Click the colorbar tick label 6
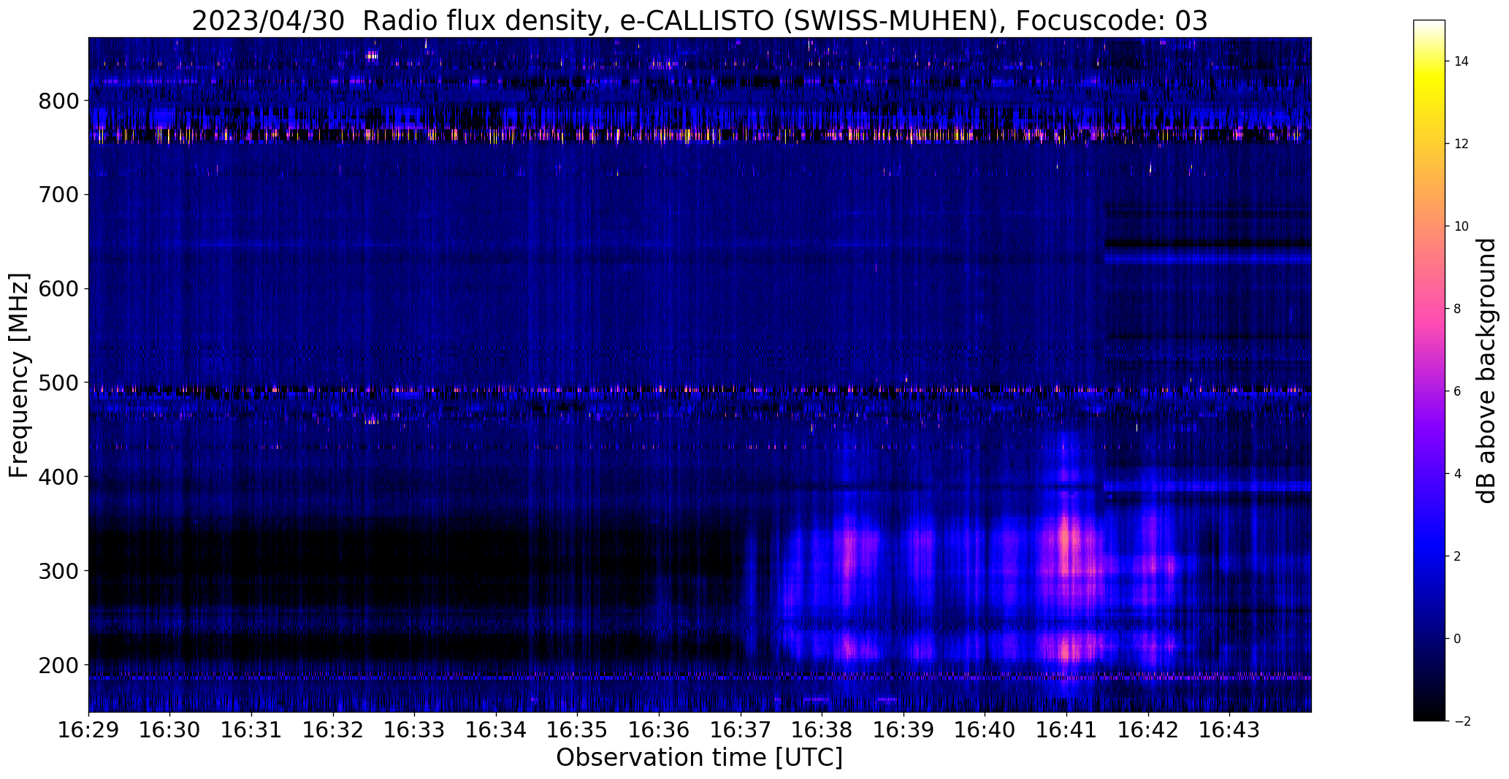Screen dimensions: 1509x779 pos(1458,391)
